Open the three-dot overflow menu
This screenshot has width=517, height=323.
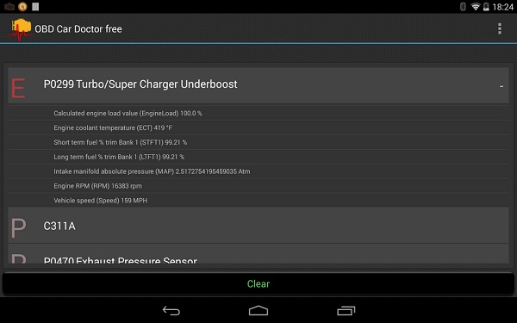click(500, 28)
